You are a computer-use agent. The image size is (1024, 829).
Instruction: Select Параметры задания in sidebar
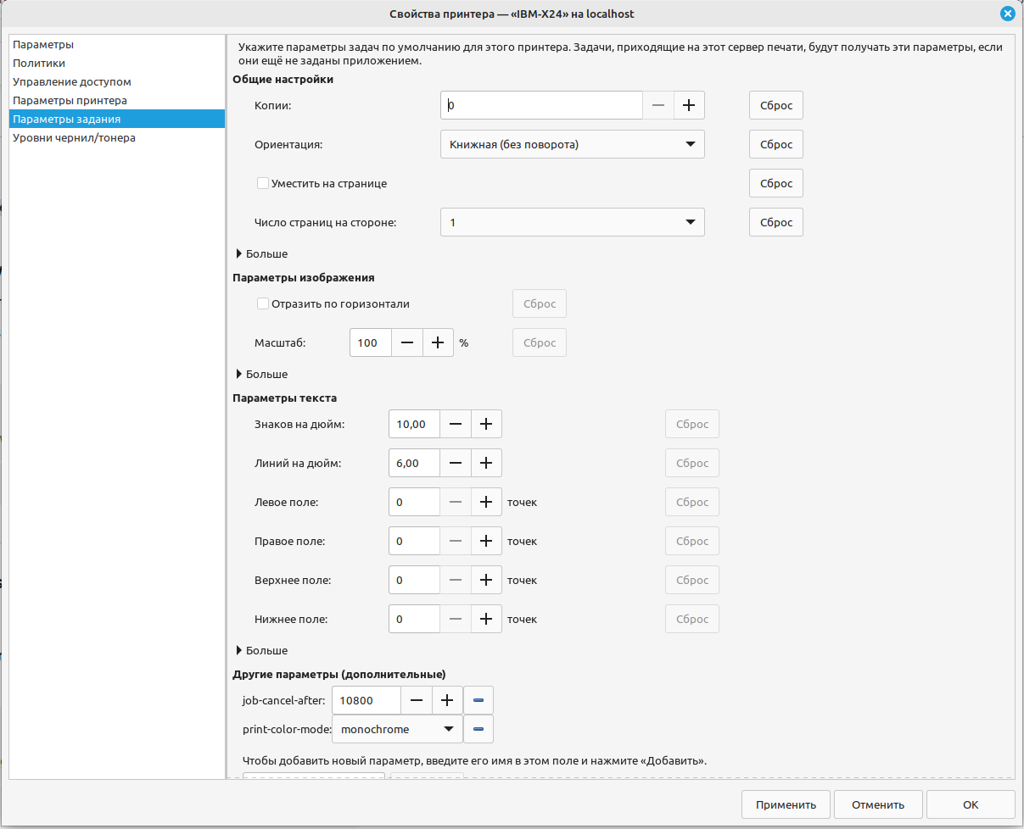click(x=117, y=119)
